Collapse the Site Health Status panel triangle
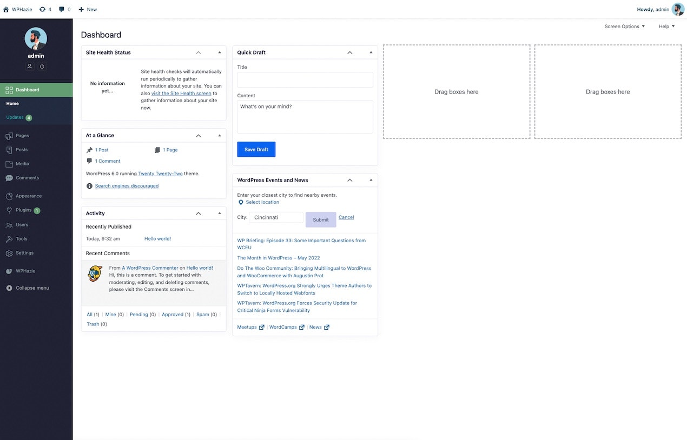This screenshot has width=687, height=440. click(220, 52)
